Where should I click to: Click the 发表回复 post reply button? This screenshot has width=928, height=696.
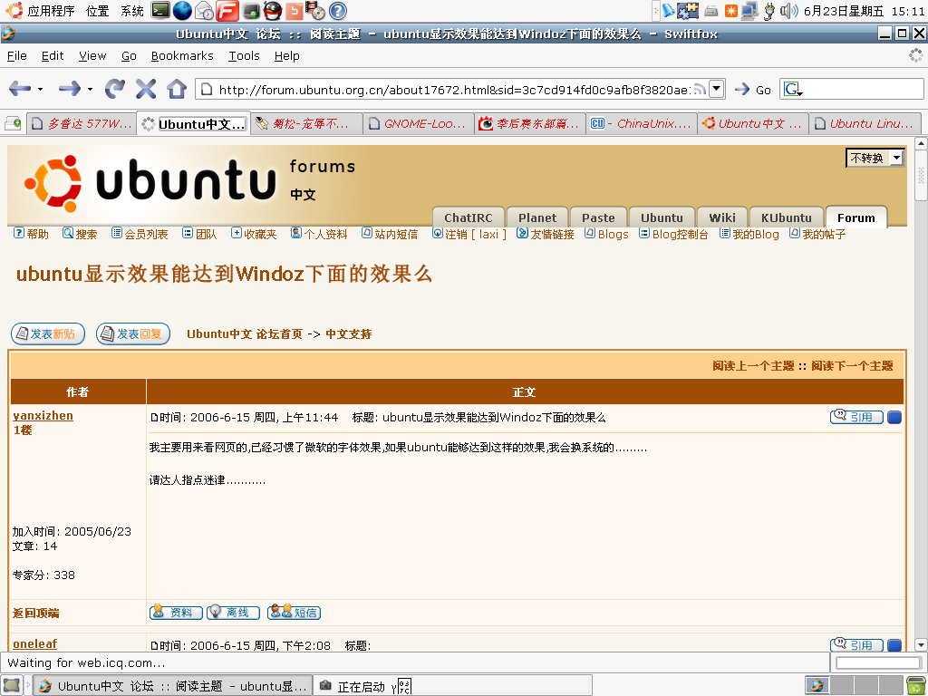point(133,333)
